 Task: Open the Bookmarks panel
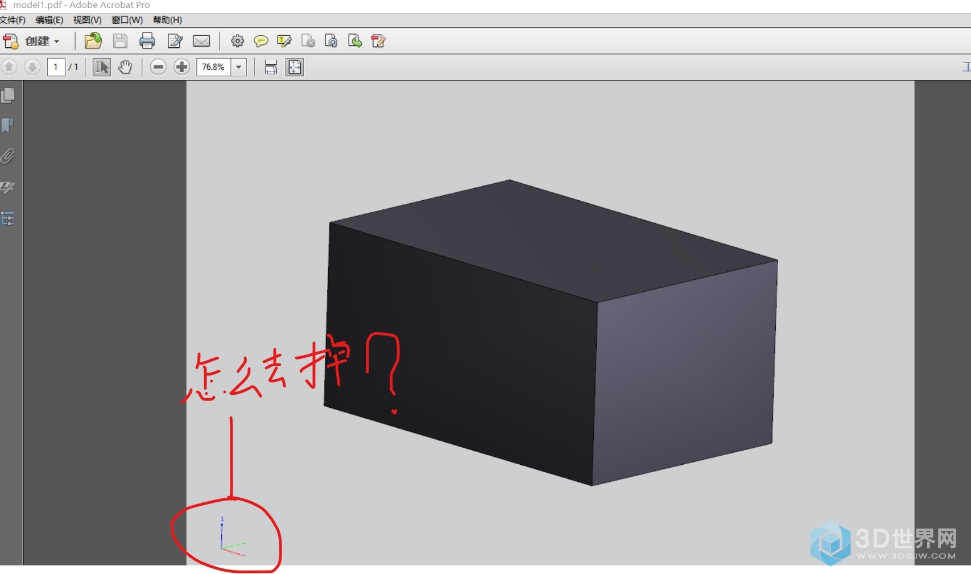pos(8,126)
